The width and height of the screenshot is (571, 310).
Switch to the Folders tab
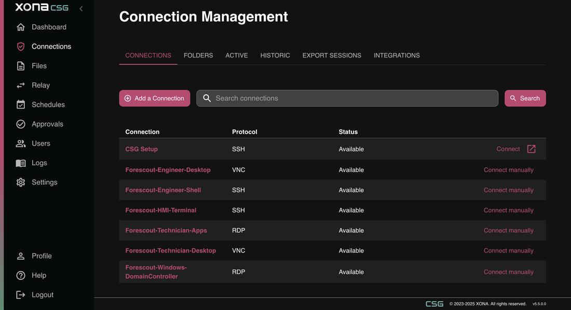coord(198,55)
